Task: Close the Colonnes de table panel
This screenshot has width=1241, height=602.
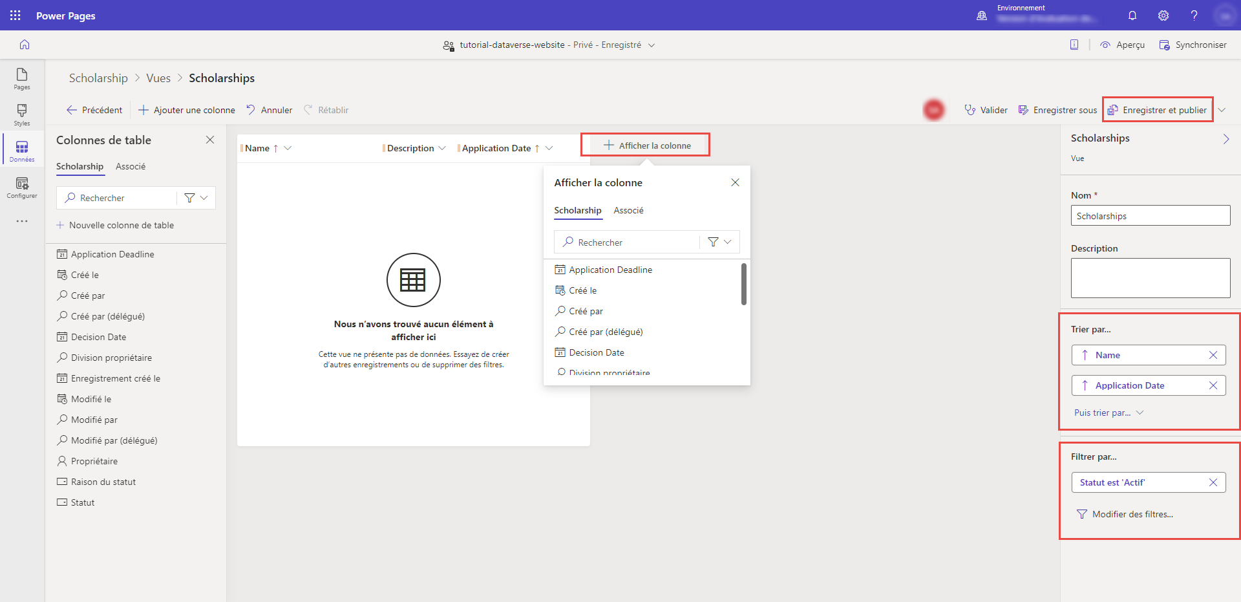Action: 210,140
